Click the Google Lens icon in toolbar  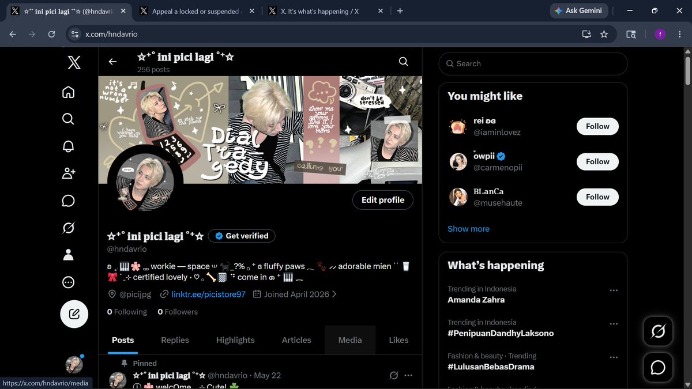[631, 34]
